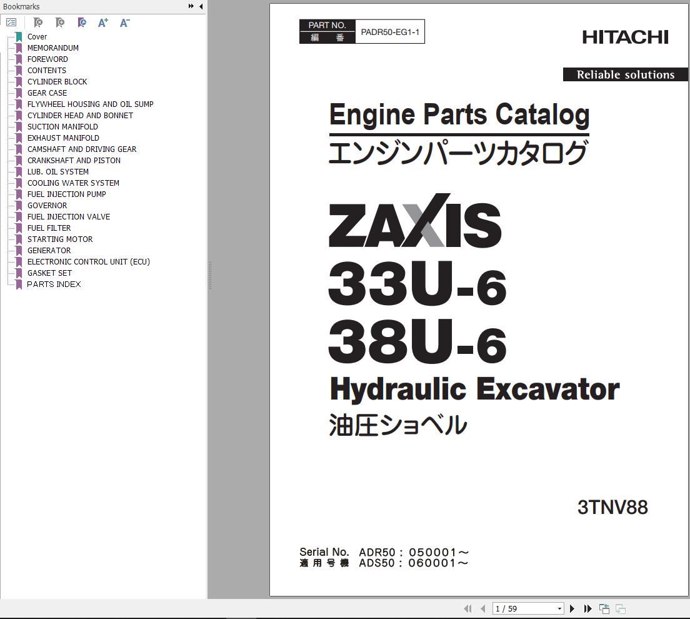Click the add bookmark icon

click(59, 22)
